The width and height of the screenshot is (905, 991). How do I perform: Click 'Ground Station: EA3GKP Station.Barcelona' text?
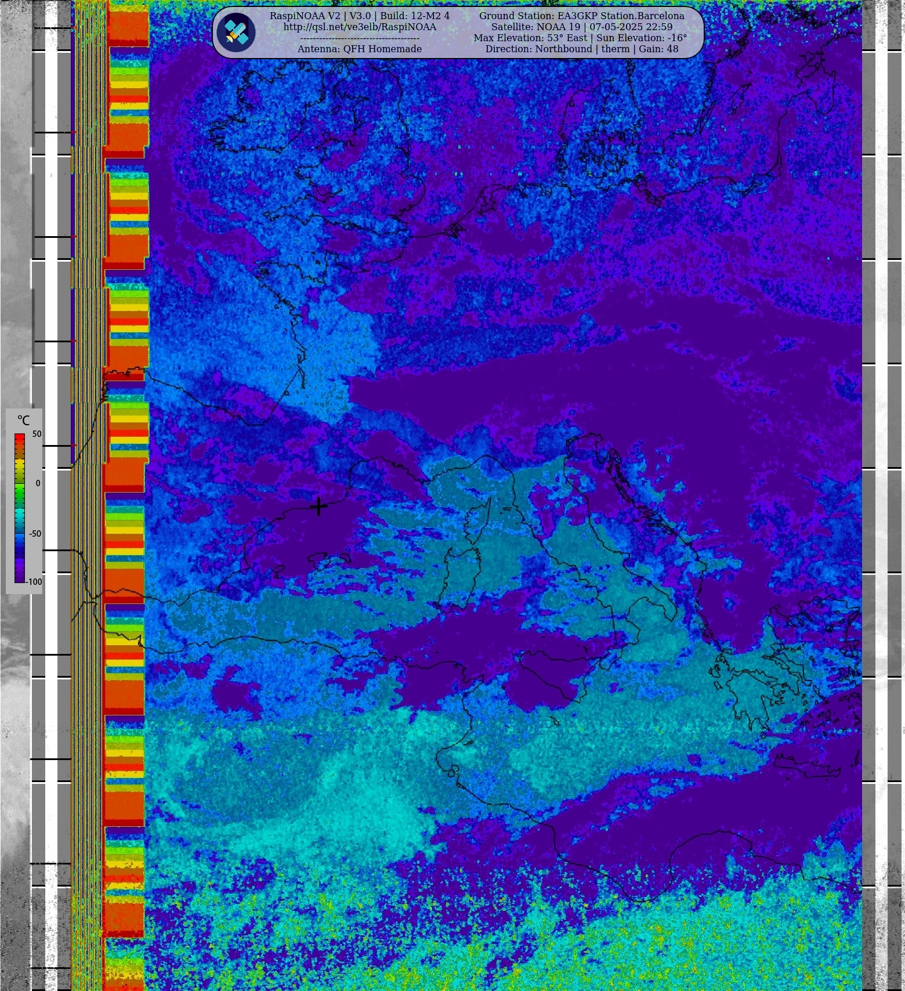click(x=582, y=16)
